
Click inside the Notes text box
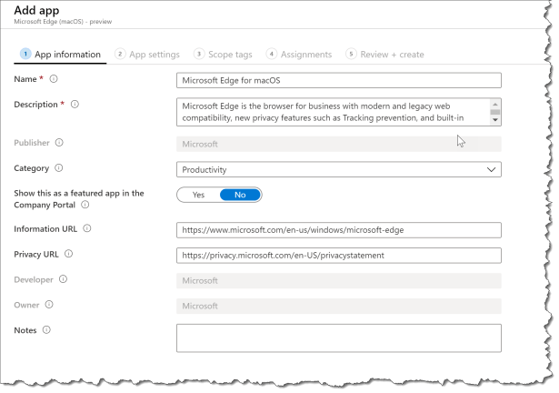click(339, 338)
